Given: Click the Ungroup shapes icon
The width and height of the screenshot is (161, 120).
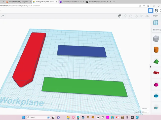Looking at the screenshot, I should 136,16.
